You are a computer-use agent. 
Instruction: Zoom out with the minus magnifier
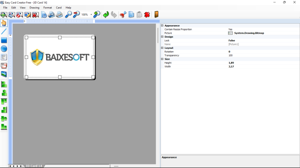[x=76, y=15]
